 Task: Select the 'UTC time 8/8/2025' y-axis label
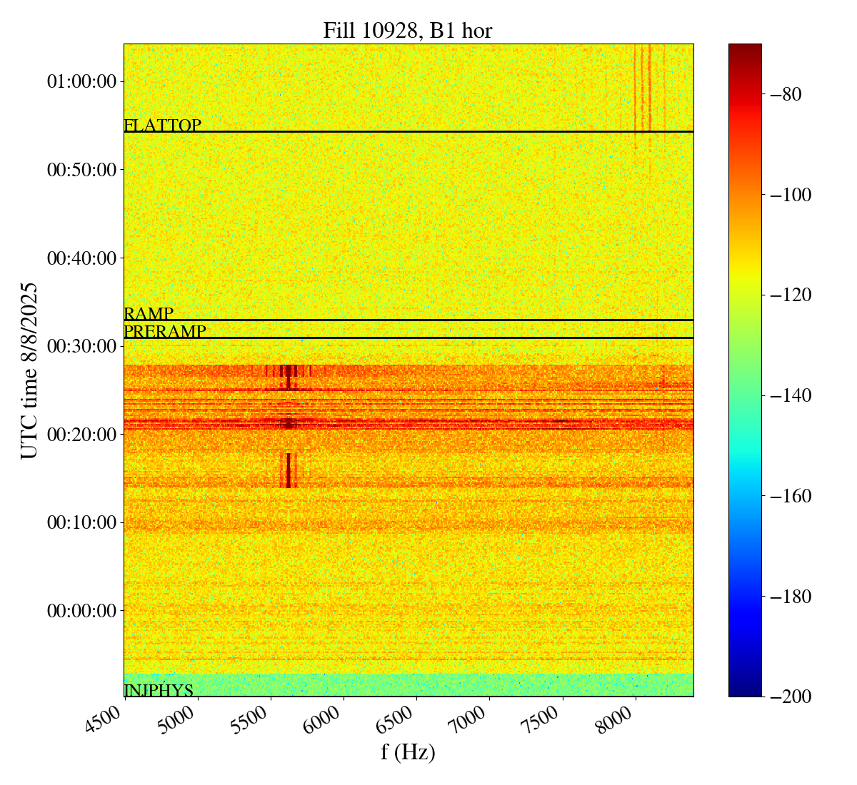pos(29,370)
